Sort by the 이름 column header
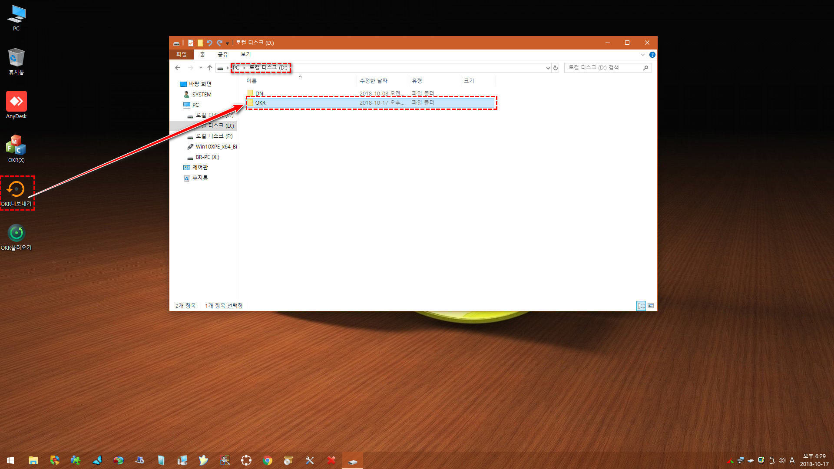Screen dimensions: 834x469 tap(301, 81)
